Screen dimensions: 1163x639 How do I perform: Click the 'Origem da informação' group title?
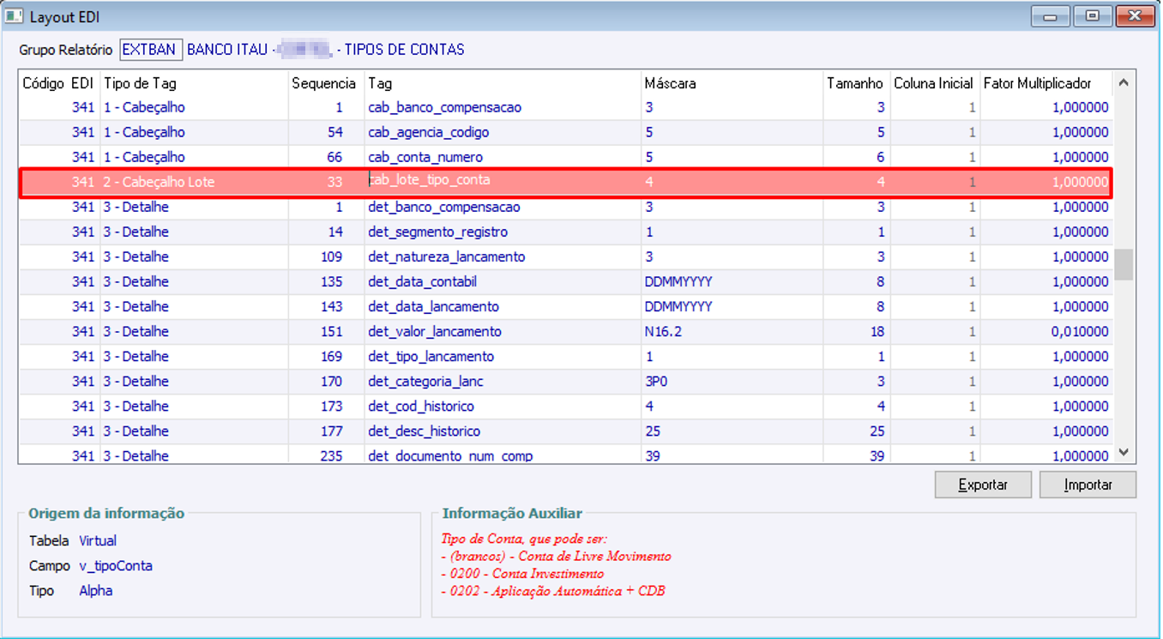point(106,514)
